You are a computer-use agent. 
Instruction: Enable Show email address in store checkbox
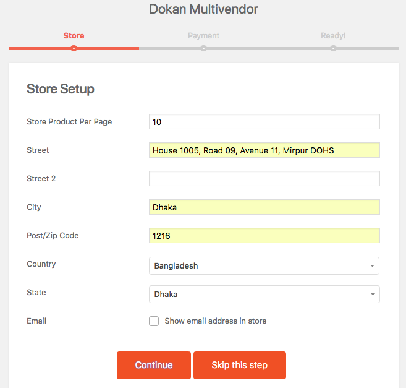(x=154, y=321)
